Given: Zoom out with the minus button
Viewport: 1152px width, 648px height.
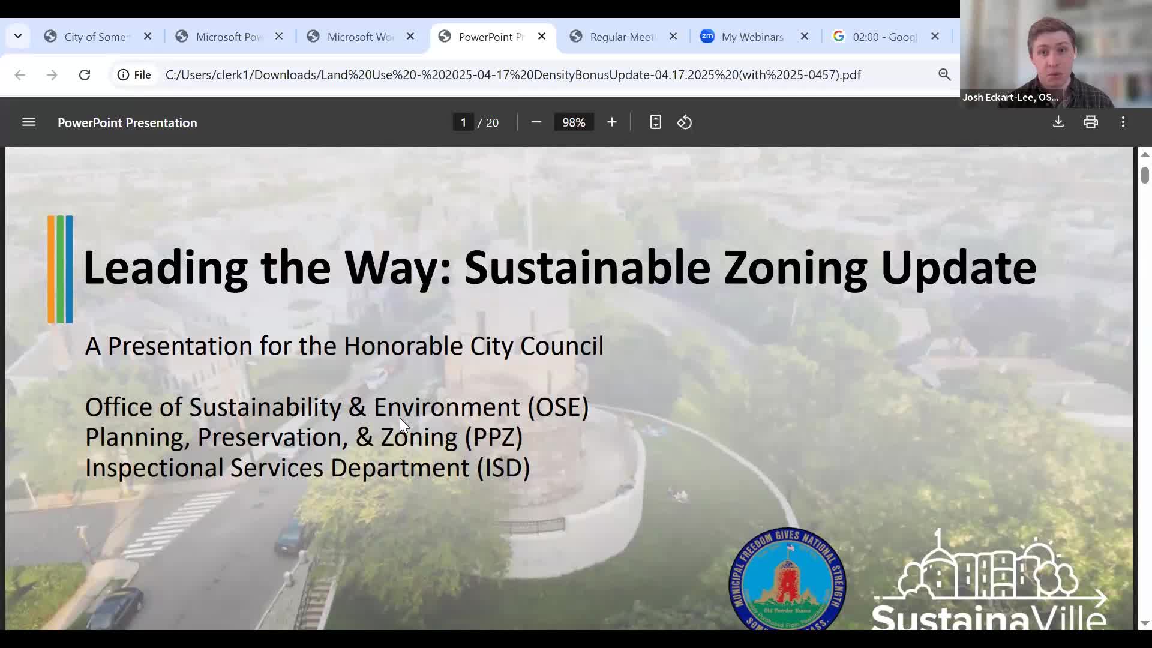Looking at the screenshot, I should click(536, 122).
